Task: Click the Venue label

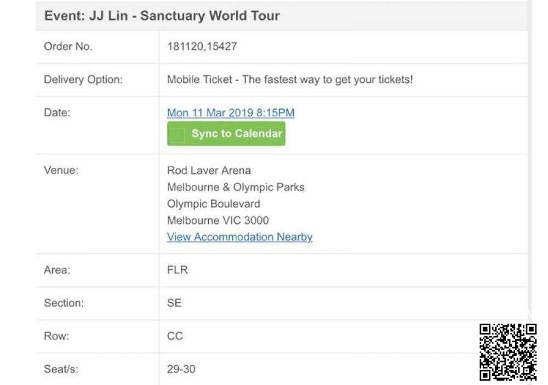Action: tap(61, 170)
